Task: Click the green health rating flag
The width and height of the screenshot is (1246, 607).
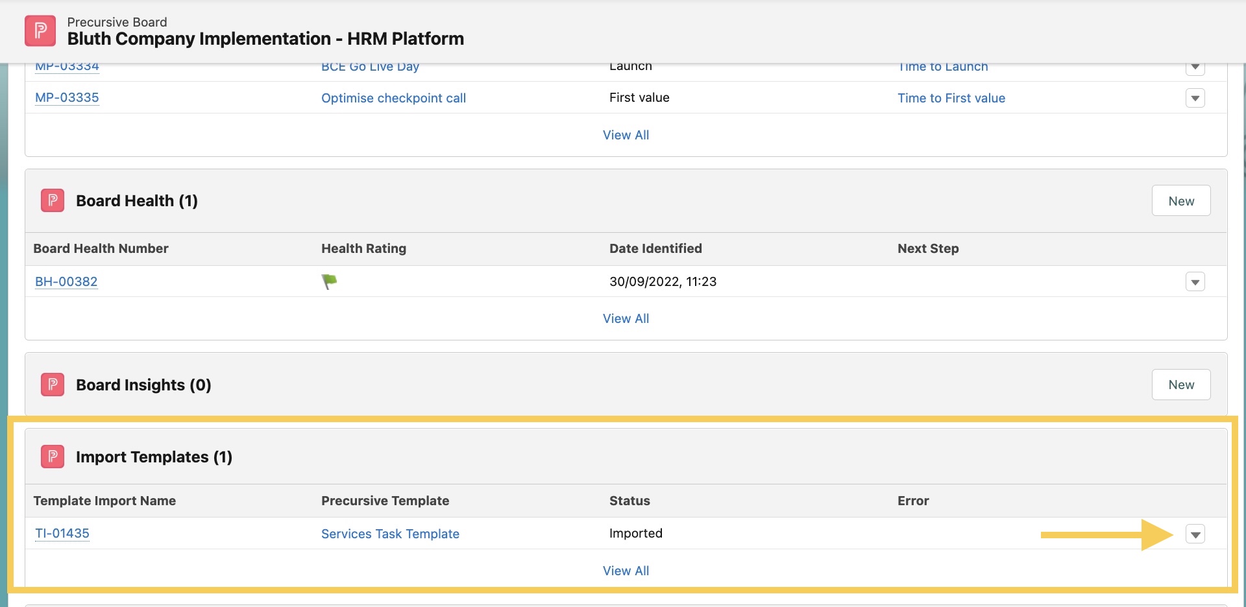Action: pos(329,281)
